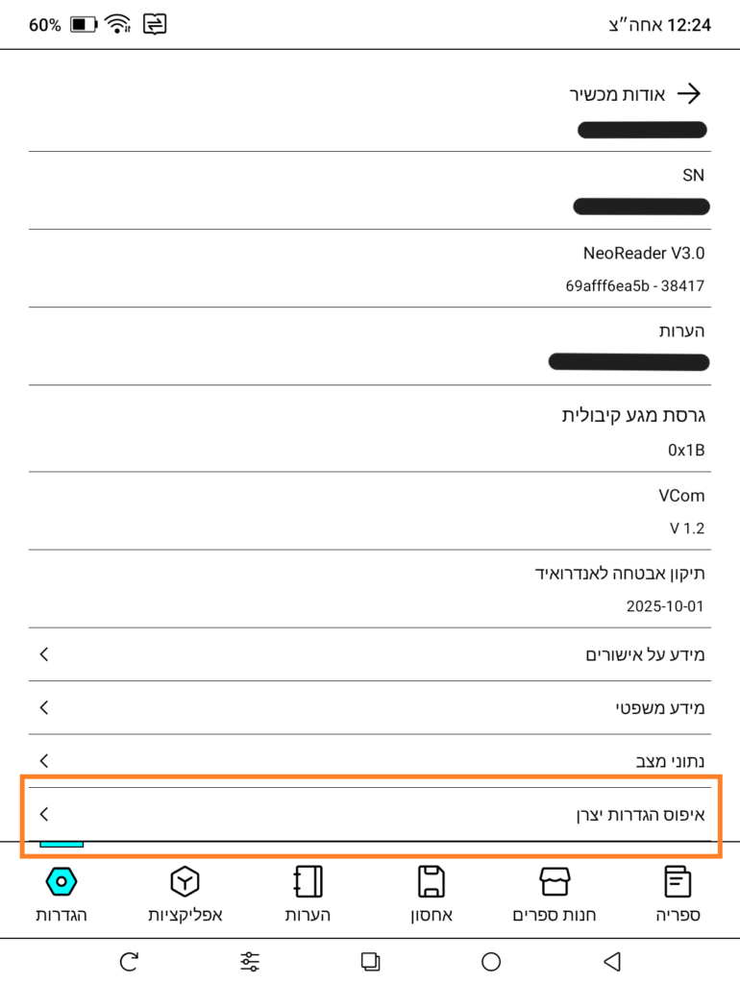The height and width of the screenshot is (984, 740).
Task: Tap the e-ink settings sliders icon
Action: pyautogui.click(x=250, y=961)
